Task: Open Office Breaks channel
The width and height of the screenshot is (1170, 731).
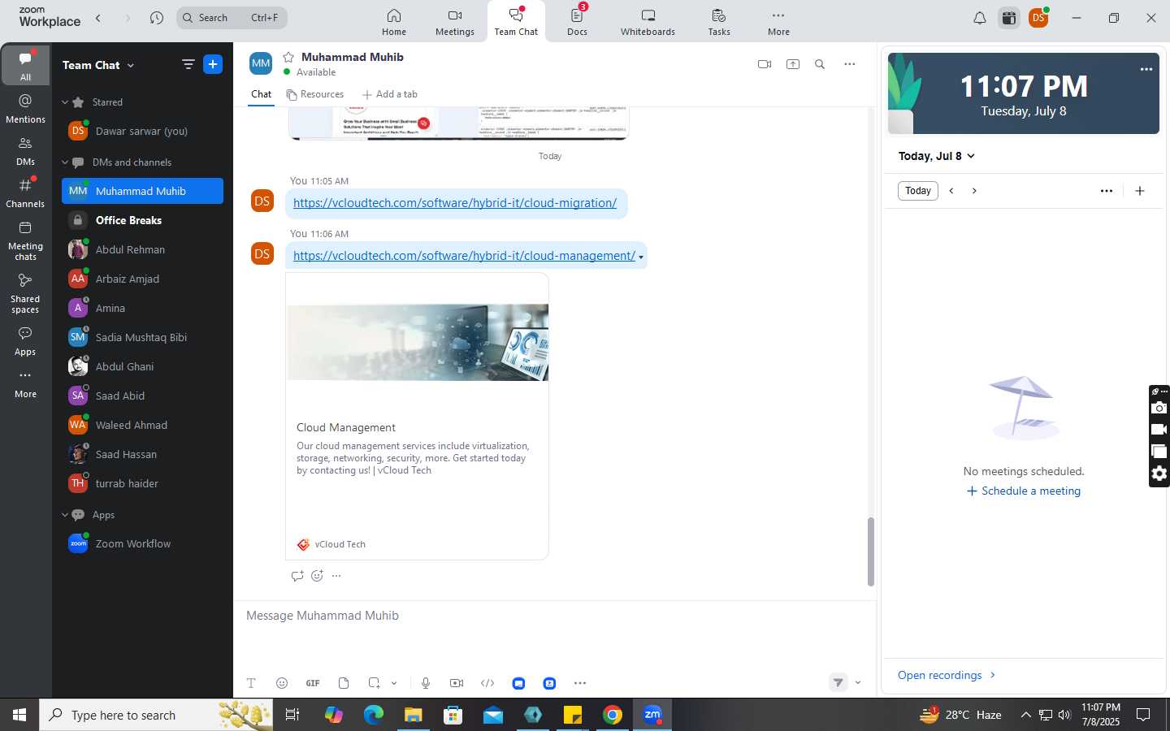Action: (x=142, y=220)
